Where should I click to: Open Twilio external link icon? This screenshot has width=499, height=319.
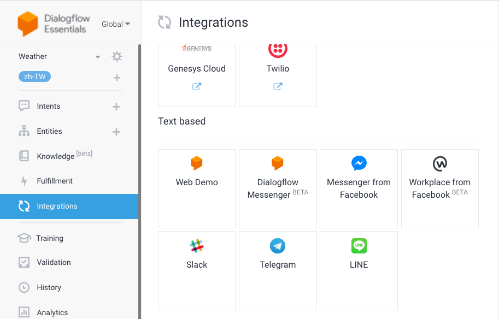click(278, 86)
